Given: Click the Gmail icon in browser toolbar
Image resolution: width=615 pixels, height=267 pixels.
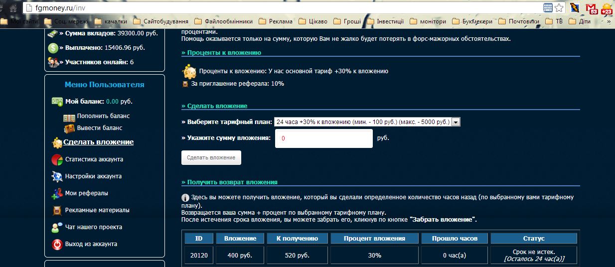Looking at the screenshot, I should coord(591,8).
